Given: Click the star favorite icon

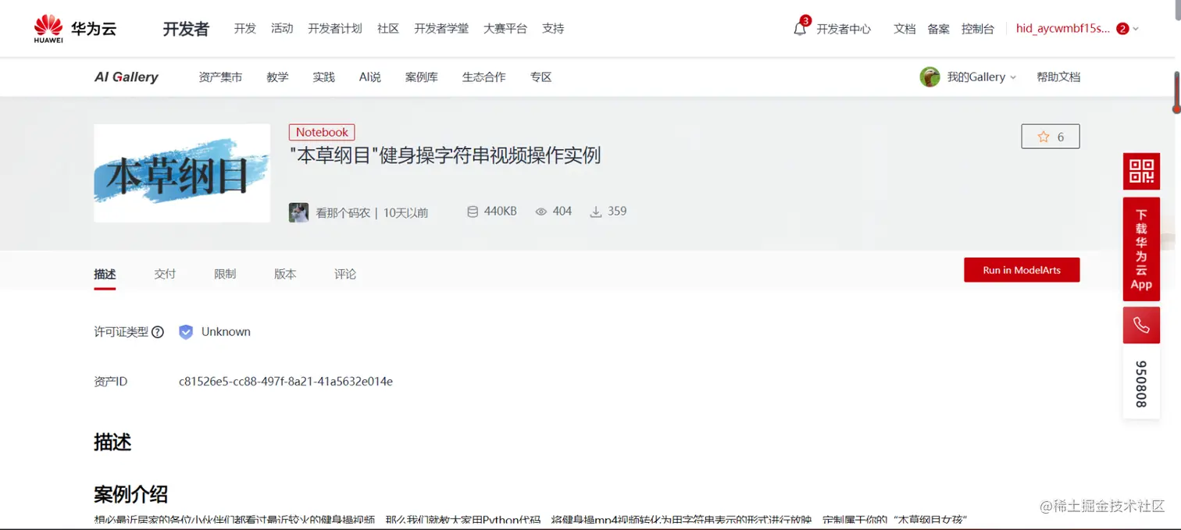Looking at the screenshot, I should click(1044, 137).
